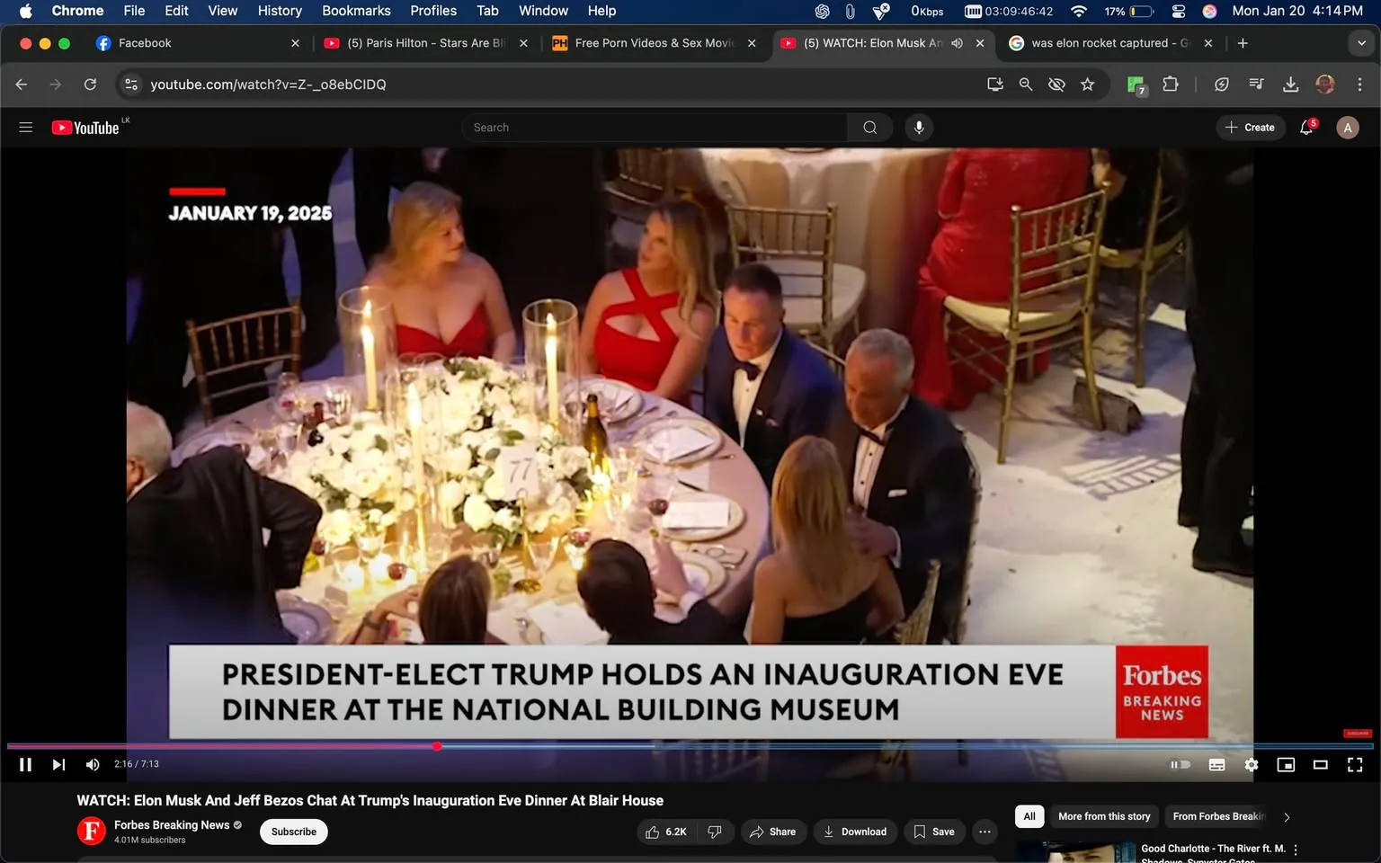1381x863 pixels.
Task: Activate the miniplayer icon
Action: pos(1286,765)
